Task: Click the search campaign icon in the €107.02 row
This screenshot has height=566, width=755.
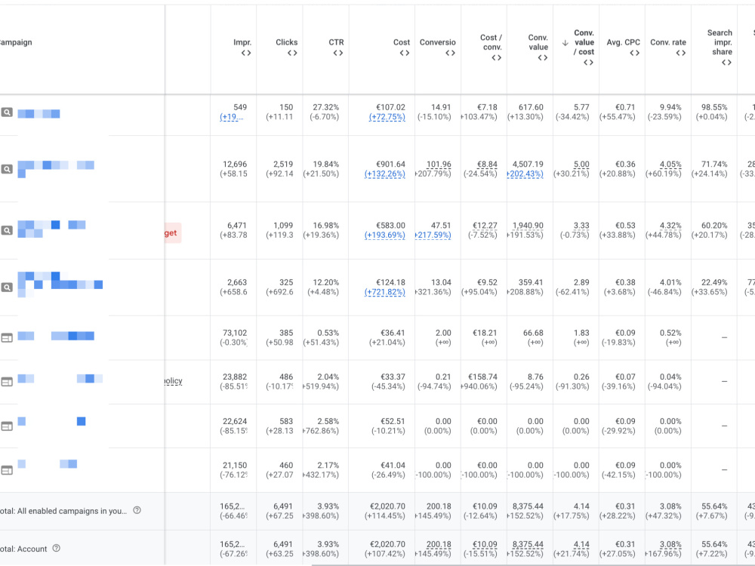Action: pyautogui.click(x=7, y=112)
